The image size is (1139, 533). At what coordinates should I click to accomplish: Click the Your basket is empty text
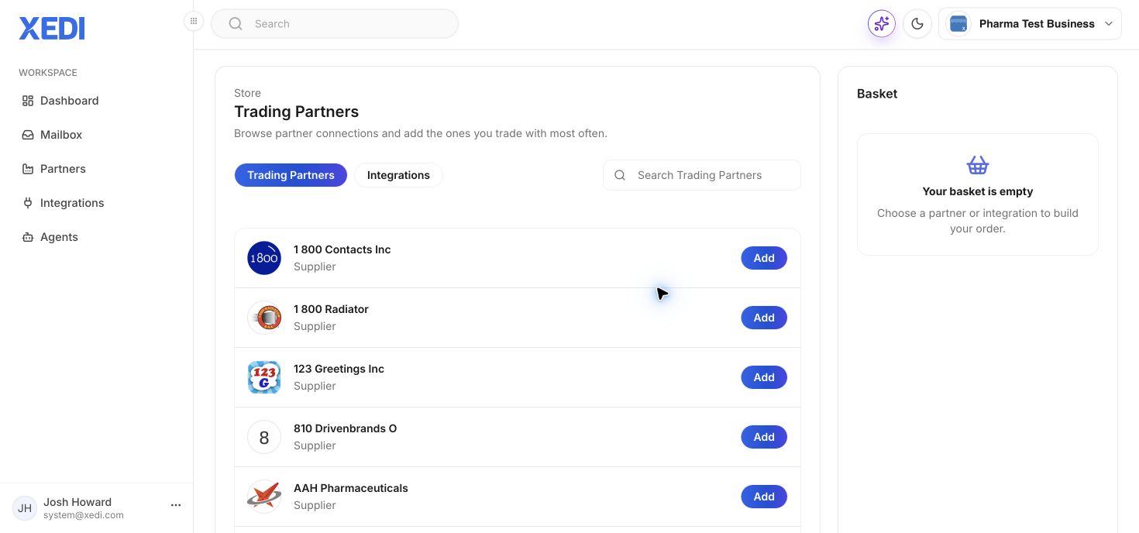point(978,191)
